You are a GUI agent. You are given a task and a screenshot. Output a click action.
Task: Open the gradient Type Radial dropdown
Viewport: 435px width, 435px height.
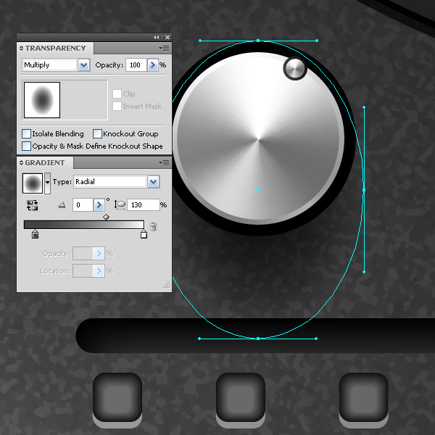(154, 182)
